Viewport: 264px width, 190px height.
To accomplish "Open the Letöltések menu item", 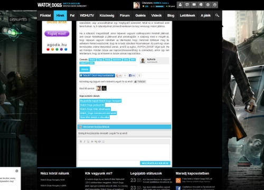I will (187, 15).
